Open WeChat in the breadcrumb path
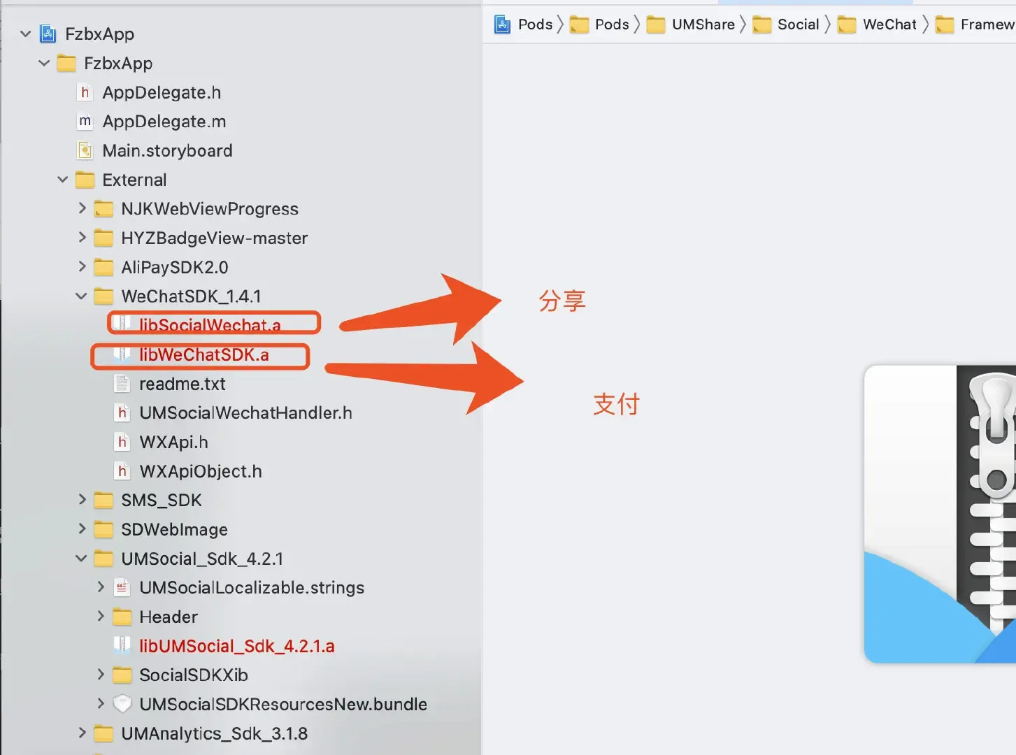Viewport: 1016px width, 755px height. click(x=889, y=24)
